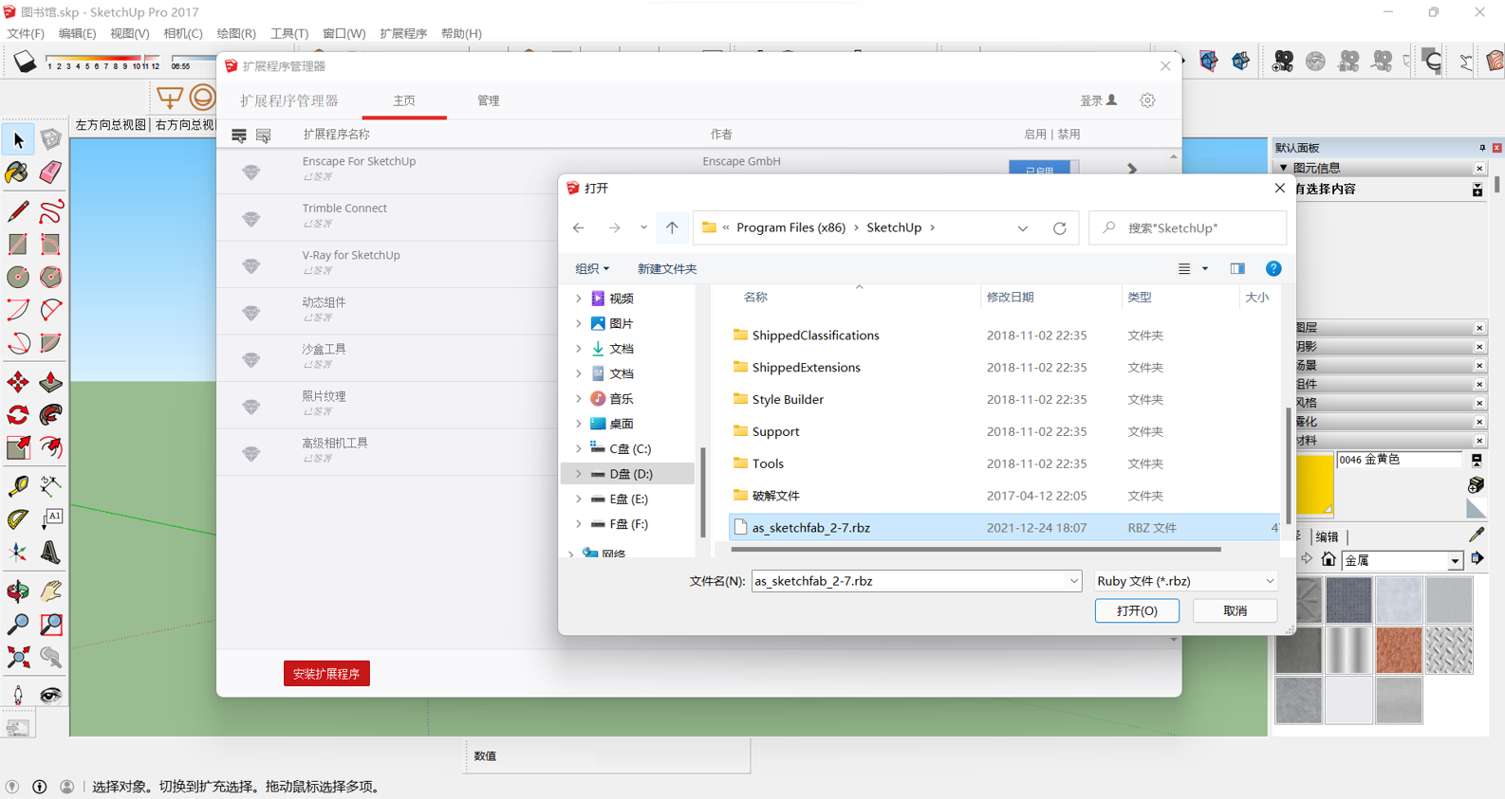Expand the D盘 (D:) tree node
1505x799 pixels.
tap(578, 474)
